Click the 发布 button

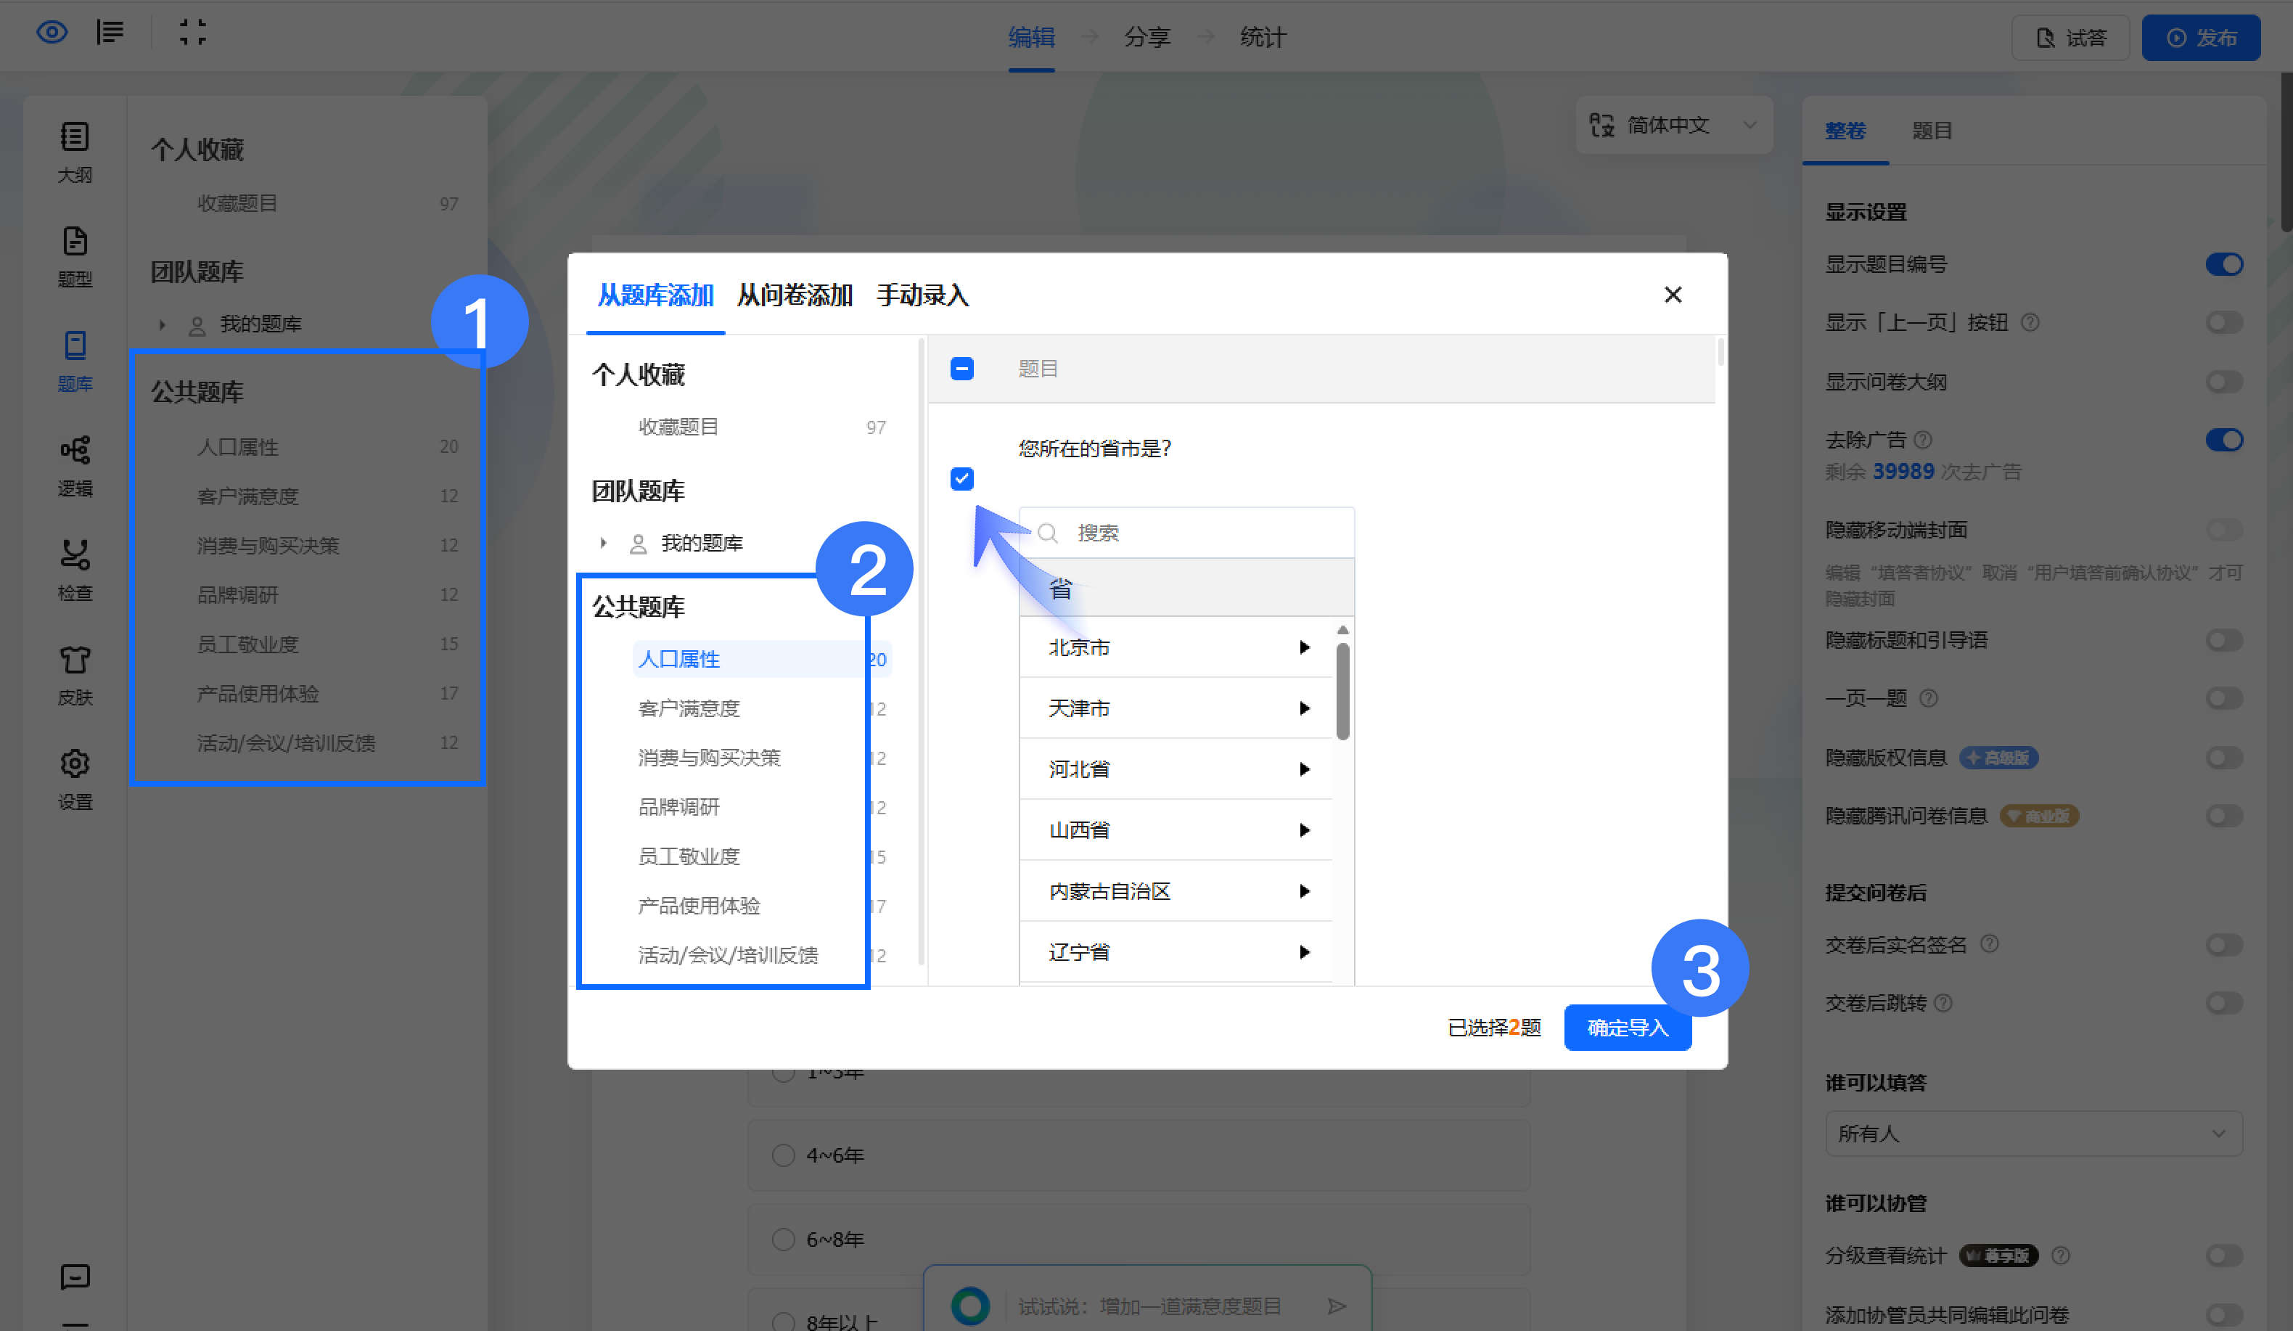pyautogui.click(x=2201, y=37)
